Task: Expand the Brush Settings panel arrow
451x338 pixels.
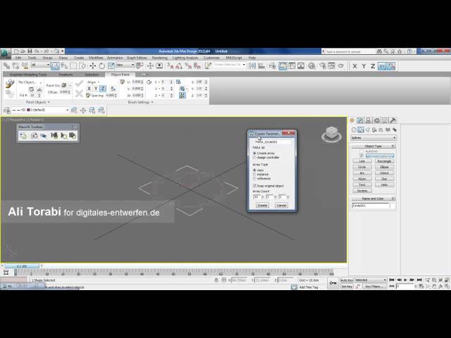Action: coord(152,102)
